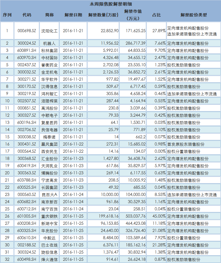This screenshot has width=221, height=263.
Task: Click stock name 新湖中宝
Action: (49, 224)
